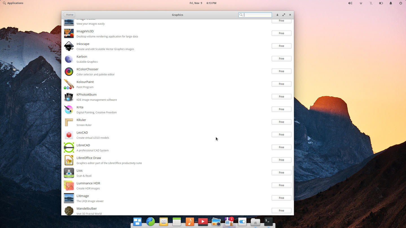Open the session power menu

(401, 3)
